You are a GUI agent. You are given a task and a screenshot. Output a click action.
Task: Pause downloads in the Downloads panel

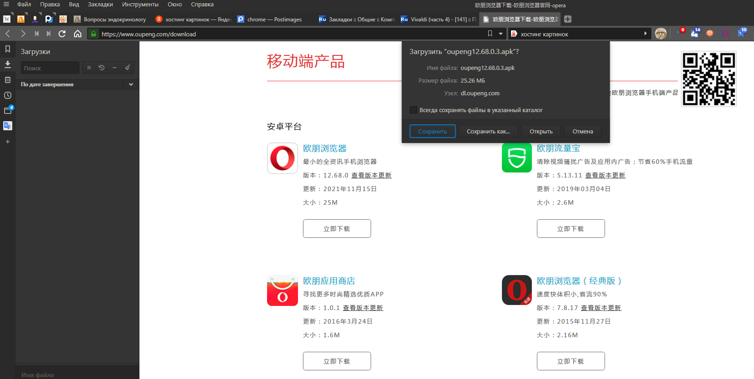tap(89, 68)
